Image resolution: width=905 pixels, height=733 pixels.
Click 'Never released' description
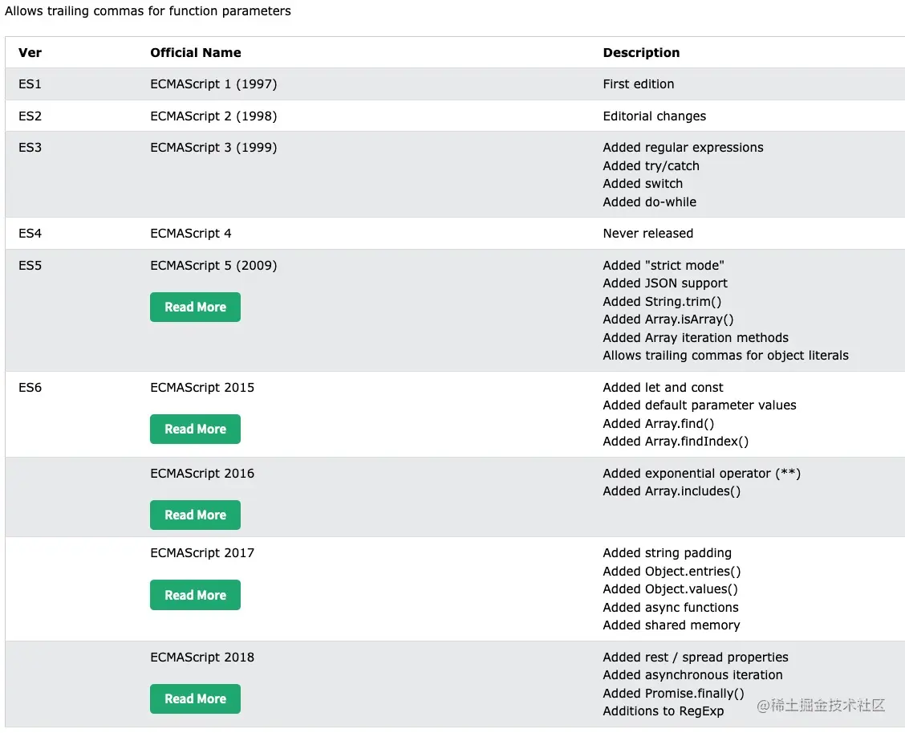648,234
